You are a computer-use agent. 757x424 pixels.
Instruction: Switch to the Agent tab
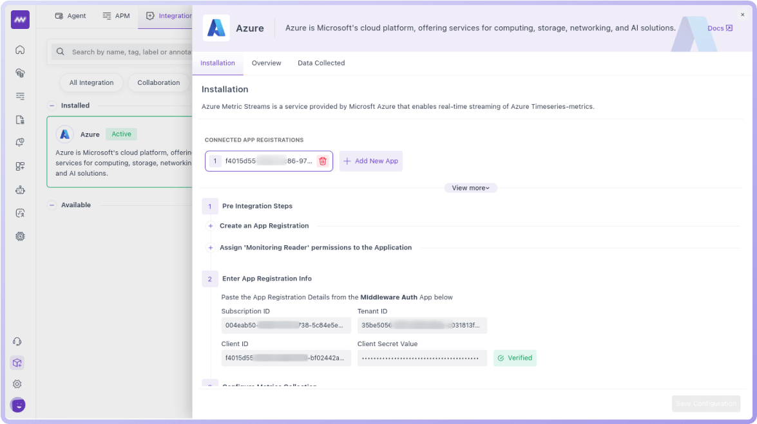click(70, 16)
